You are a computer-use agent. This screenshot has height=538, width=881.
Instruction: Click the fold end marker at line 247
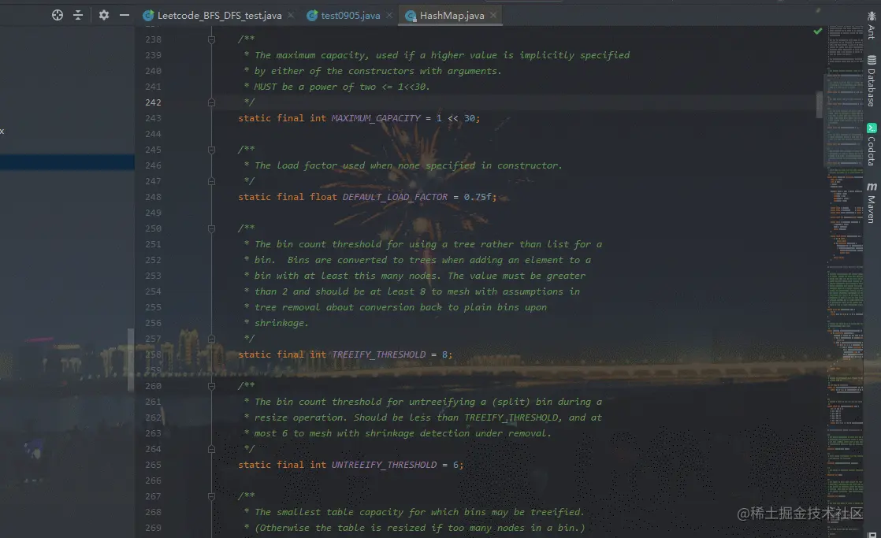pyautogui.click(x=211, y=181)
